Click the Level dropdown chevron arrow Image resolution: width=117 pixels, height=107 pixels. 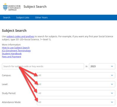pos(112,84)
